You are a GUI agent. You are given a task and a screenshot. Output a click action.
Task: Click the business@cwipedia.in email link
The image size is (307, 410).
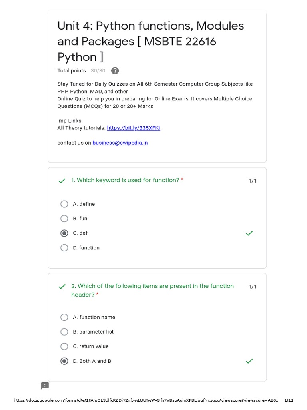tap(120, 143)
